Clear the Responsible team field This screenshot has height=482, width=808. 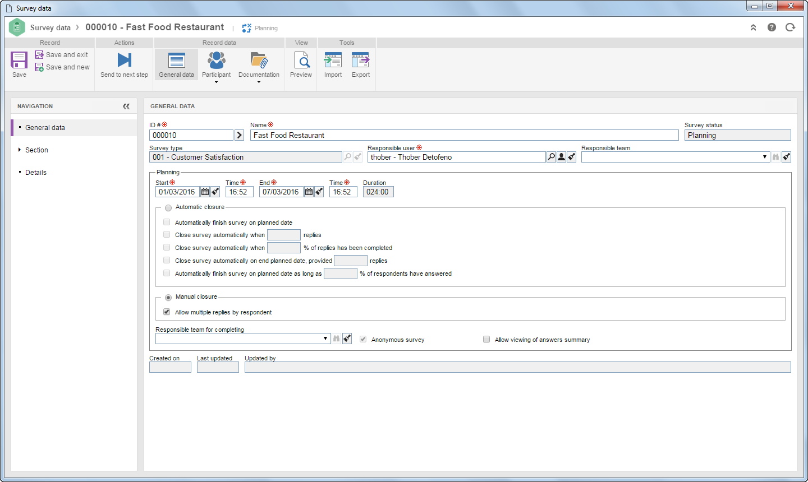pos(786,157)
